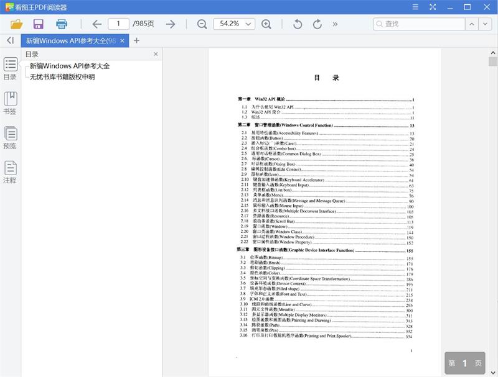This screenshot has width=498, height=377.
Task: Click the 查找 search field
Action: [x=419, y=24]
